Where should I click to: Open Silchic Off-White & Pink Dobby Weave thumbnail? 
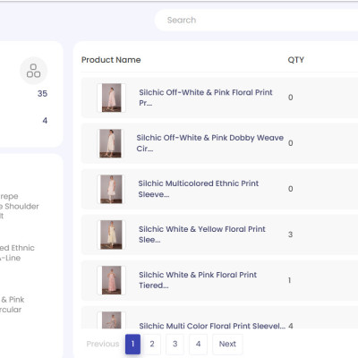(x=110, y=143)
